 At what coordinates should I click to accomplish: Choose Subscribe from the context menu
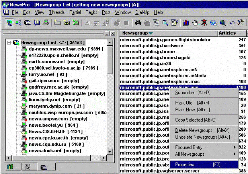click(x=204, y=93)
